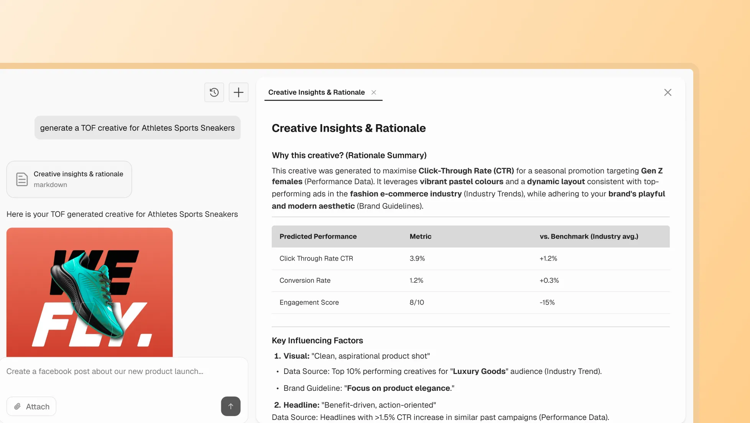Send message with the arrow-up button
This screenshot has height=423, width=750.
[x=231, y=406]
